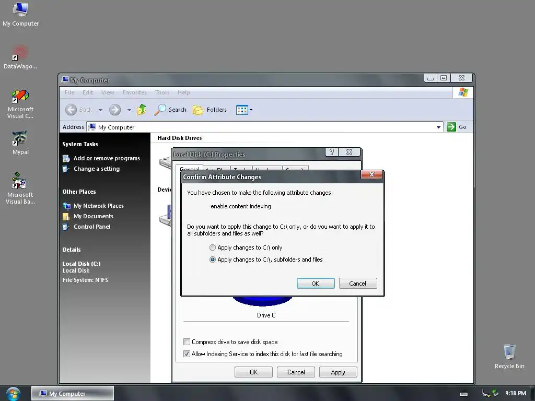Image resolution: width=535 pixels, height=401 pixels.
Task: Open the View menu
Action: (x=108, y=92)
